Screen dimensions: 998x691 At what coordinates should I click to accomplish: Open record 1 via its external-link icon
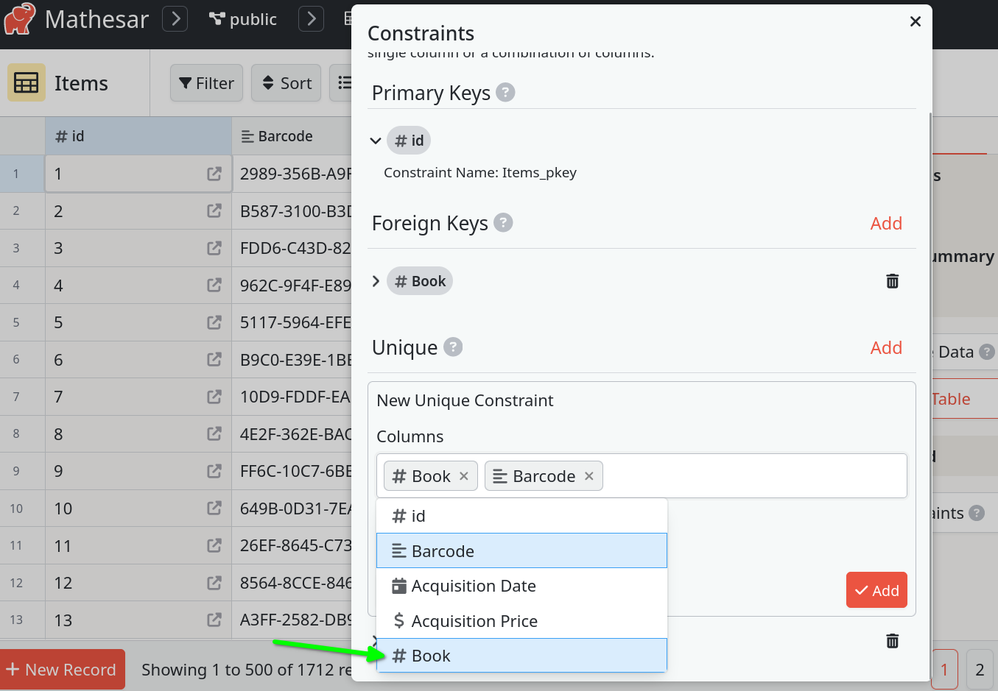click(214, 174)
